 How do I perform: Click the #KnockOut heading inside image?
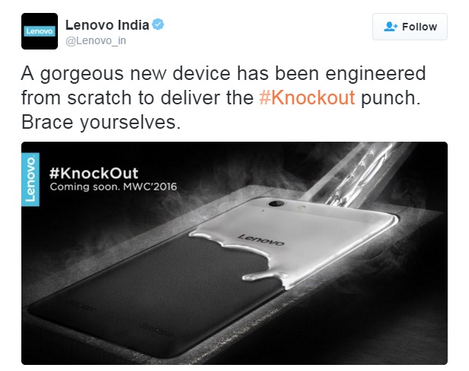[x=94, y=173]
